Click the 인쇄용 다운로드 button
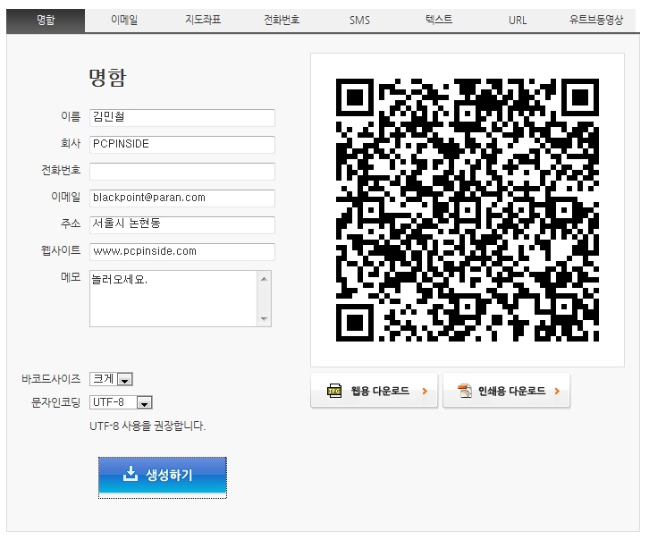Screen dimensions: 649x540 pos(506,390)
